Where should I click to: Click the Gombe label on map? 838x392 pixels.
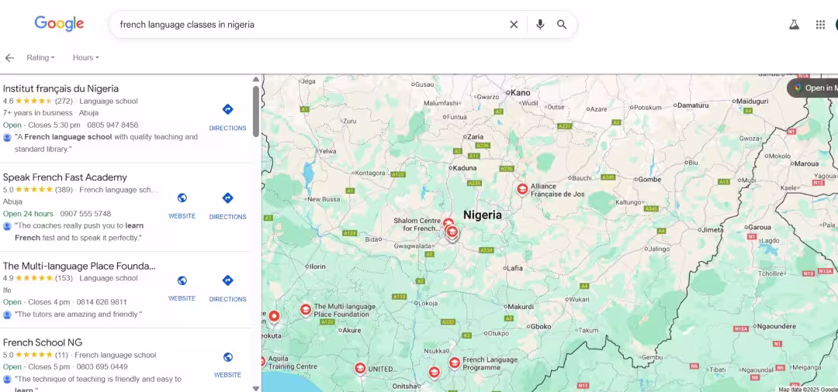point(649,180)
